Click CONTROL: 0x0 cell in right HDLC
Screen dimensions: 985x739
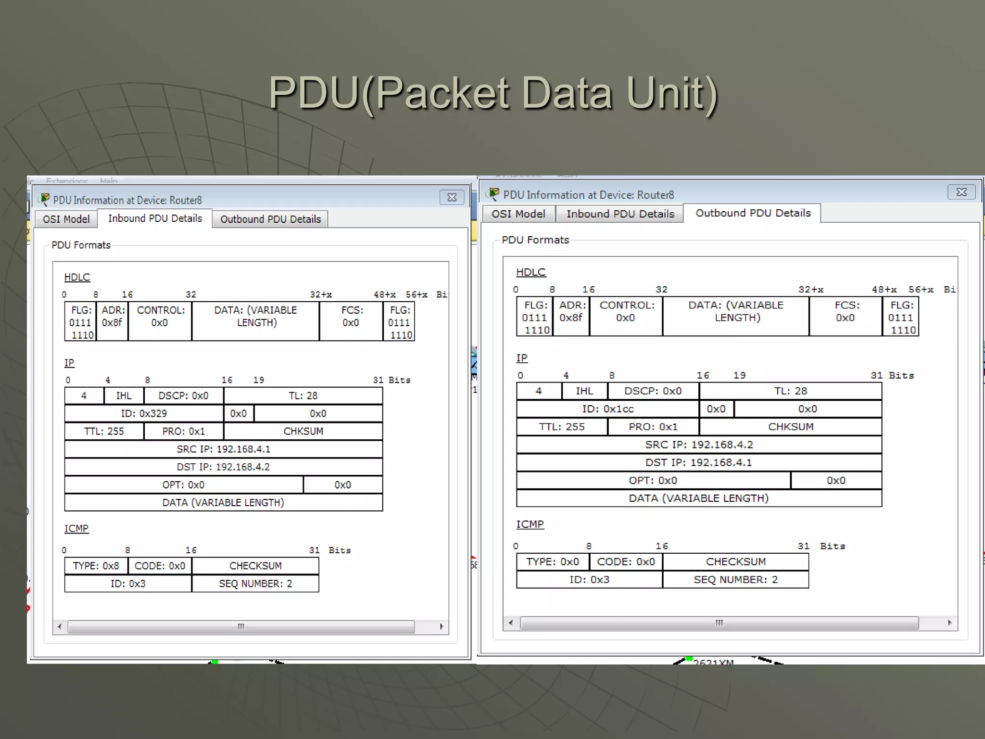tap(626, 317)
